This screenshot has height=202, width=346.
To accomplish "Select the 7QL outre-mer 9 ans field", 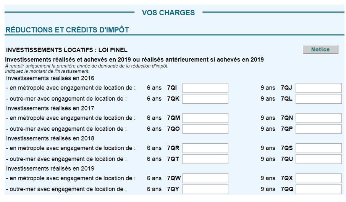I will (x=319, y=99).
